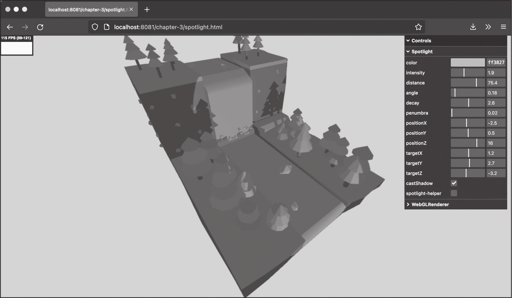Bookmark page with star icon

click(x=418, y=27)
